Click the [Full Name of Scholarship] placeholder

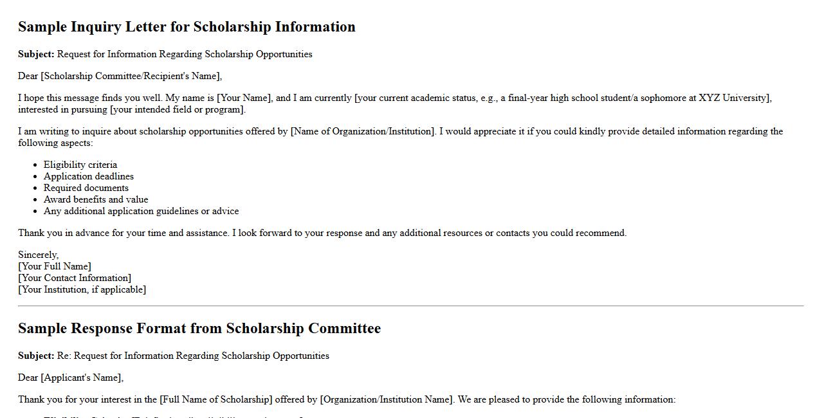(216, 399)
